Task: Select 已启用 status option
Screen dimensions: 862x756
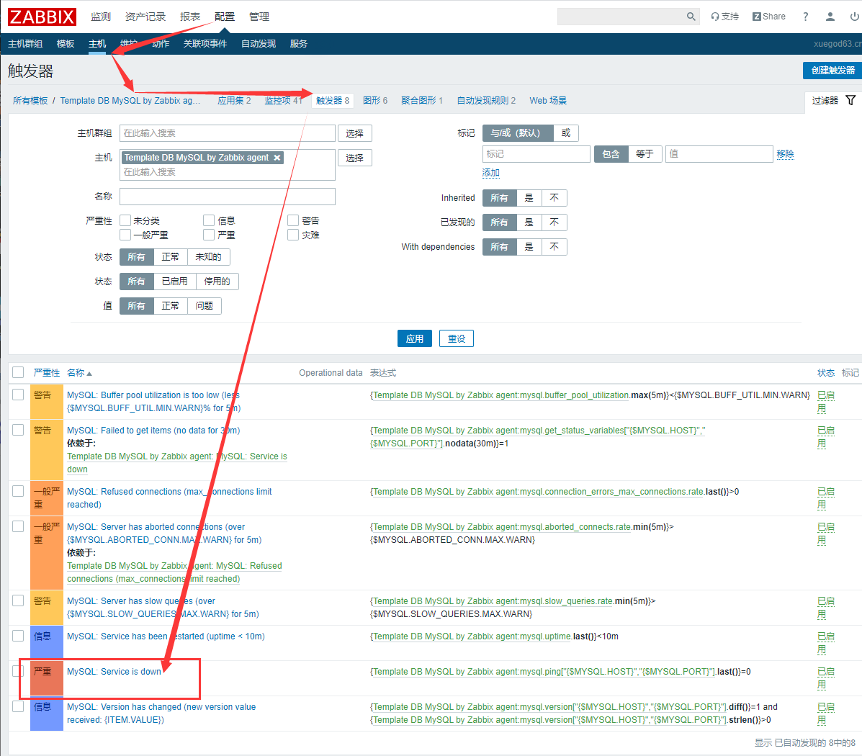Action: pos(175,282)
